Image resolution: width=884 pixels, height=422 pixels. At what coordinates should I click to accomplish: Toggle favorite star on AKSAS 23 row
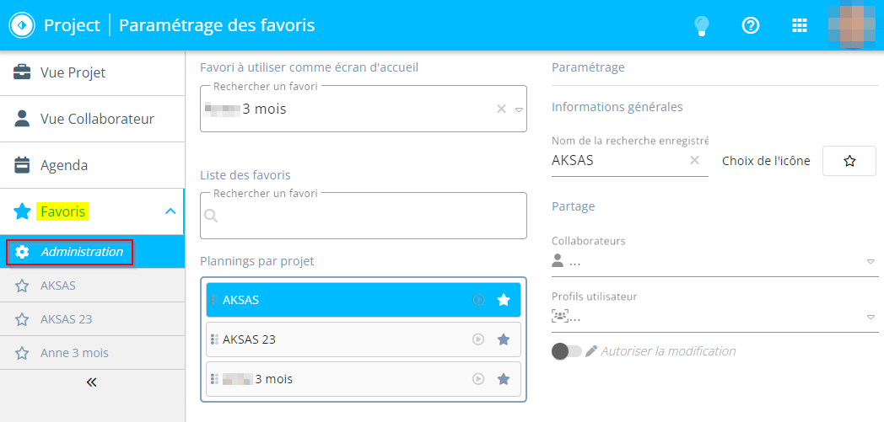504,339
